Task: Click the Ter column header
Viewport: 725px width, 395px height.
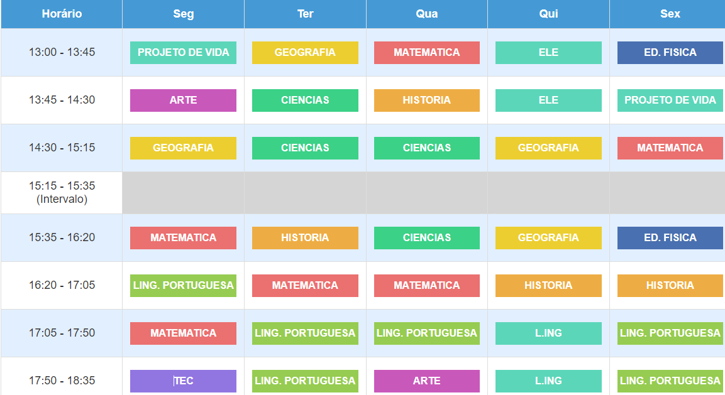Action: click(305, 14)
